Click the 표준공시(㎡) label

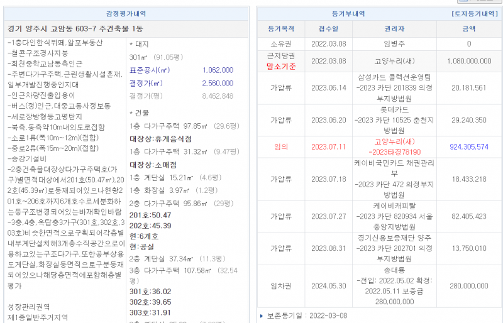pos(150,70)
